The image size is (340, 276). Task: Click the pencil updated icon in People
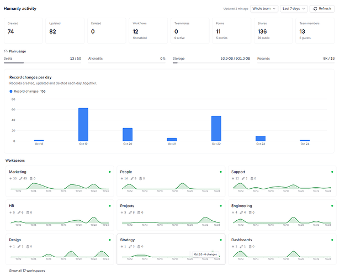(132, 178)
